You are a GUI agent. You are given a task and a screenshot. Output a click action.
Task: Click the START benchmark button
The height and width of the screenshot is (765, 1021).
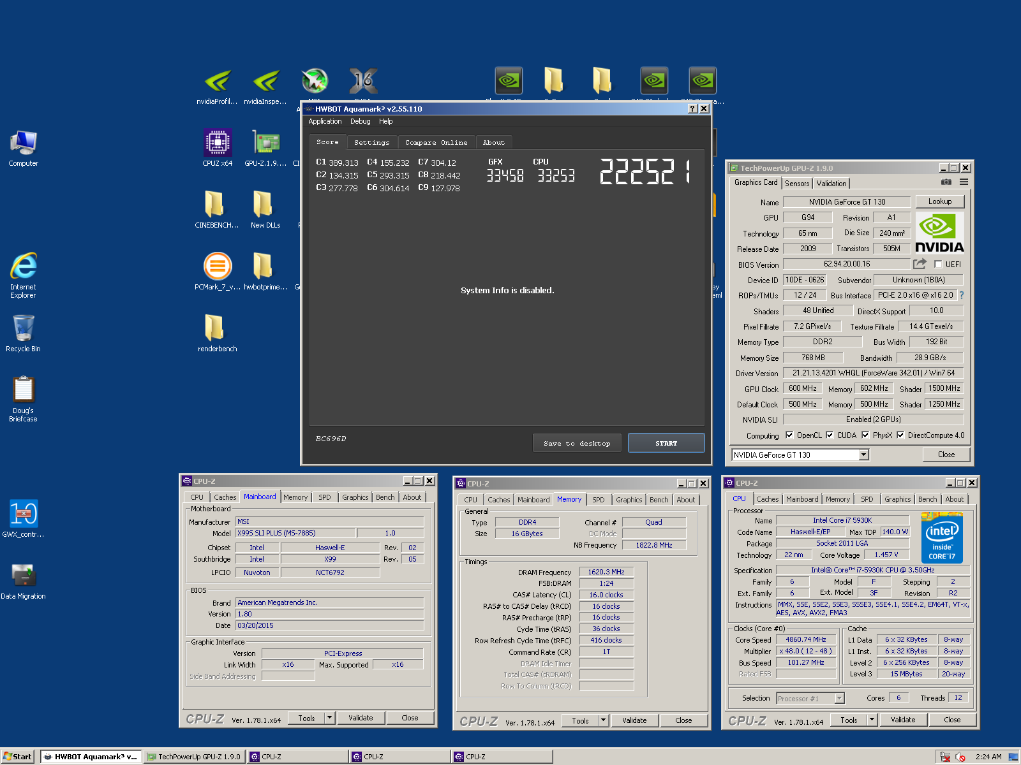click(666, 443)
